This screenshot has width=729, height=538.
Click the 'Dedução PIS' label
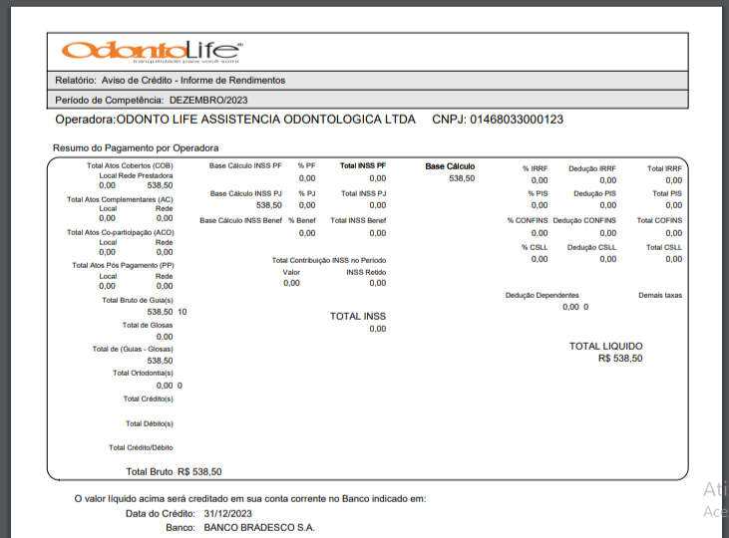tap(594, 193)
